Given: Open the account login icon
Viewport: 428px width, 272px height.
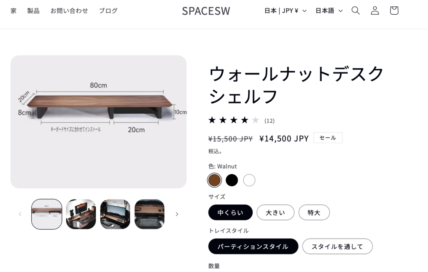Looking at the screenshot, I should coord(375,10).
